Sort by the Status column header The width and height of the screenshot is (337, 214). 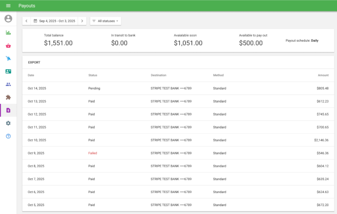pyautogui.click(x=93, y=75)
